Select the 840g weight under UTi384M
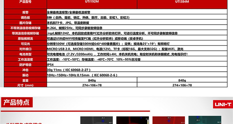233x124 pixels. click(182, 80)
